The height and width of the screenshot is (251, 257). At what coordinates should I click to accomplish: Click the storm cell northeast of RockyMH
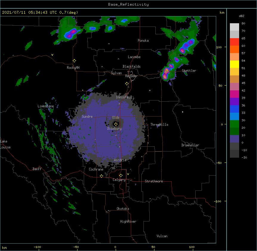[x=71, y=33]
